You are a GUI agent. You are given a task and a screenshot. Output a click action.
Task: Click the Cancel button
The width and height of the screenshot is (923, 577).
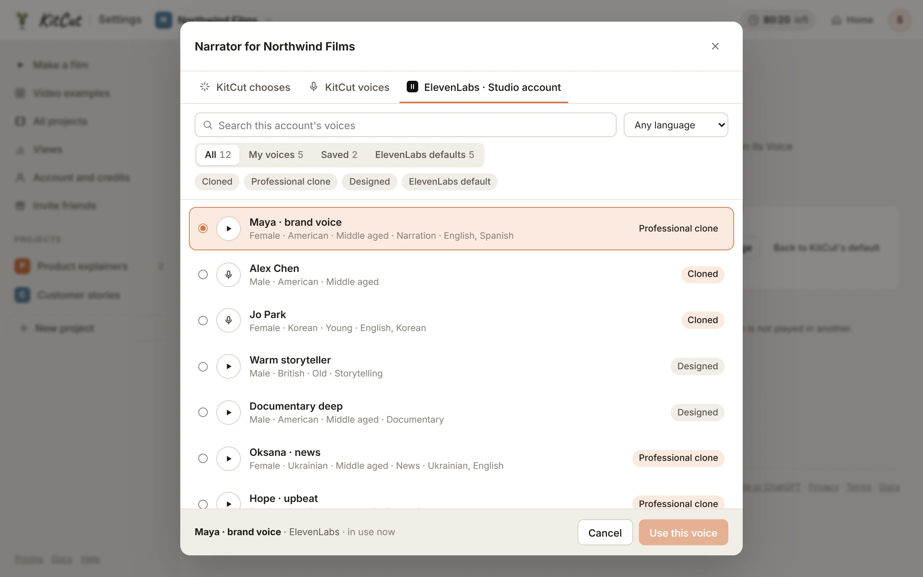605,532
